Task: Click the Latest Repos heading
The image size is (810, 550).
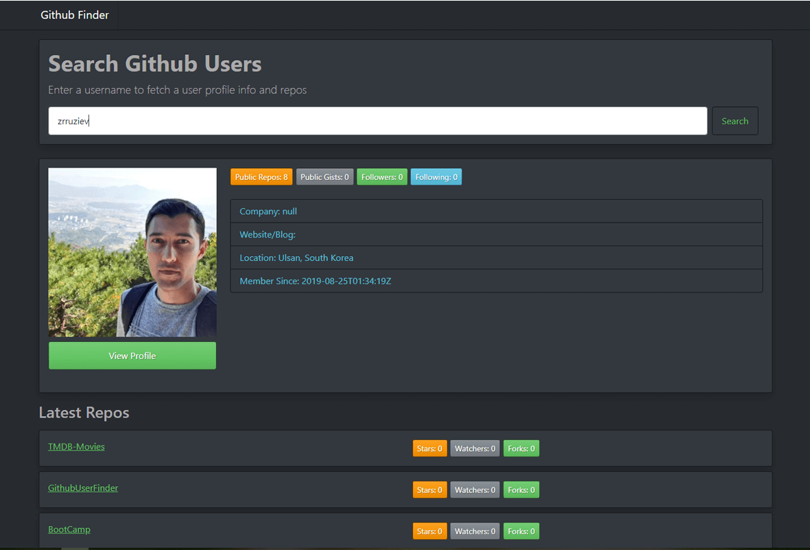Action: [84, 413]
